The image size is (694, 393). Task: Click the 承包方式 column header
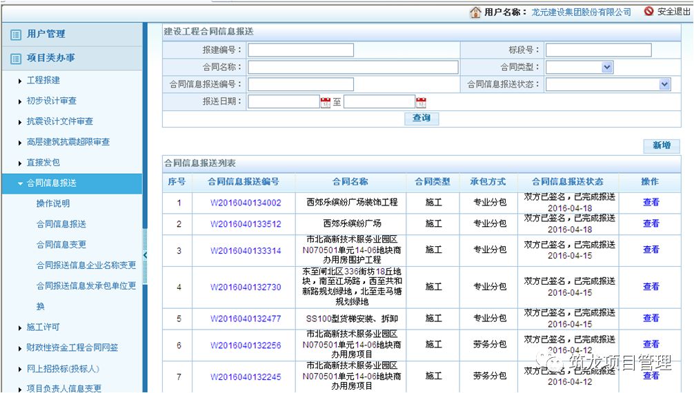click(x=488, y=182)
